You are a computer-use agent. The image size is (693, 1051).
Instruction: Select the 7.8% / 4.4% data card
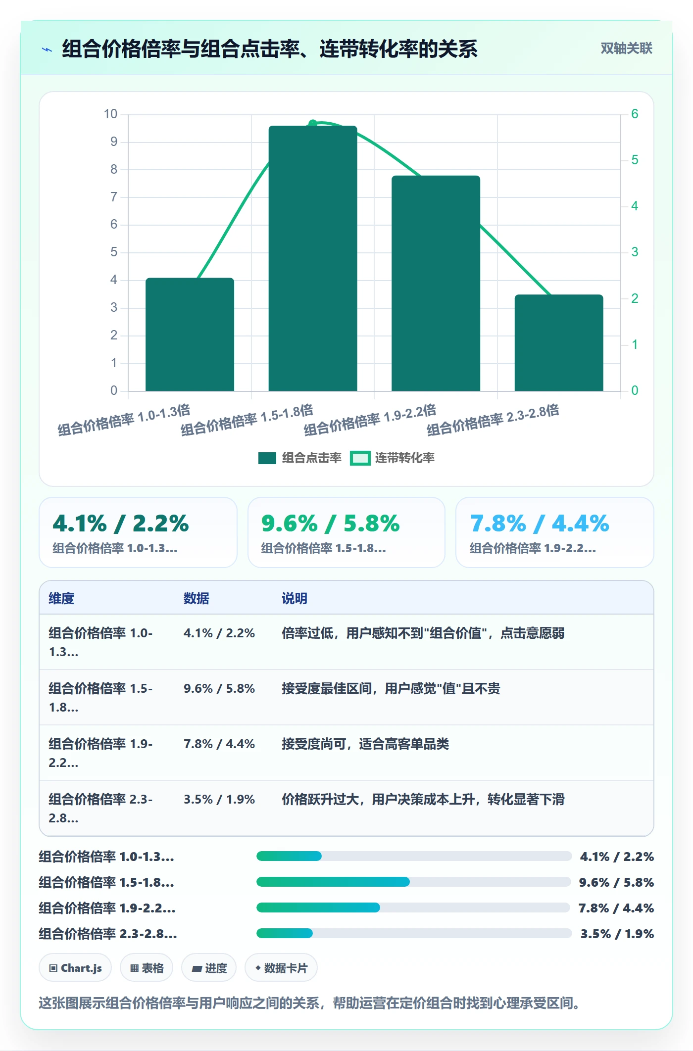click(x=555, y=532)
